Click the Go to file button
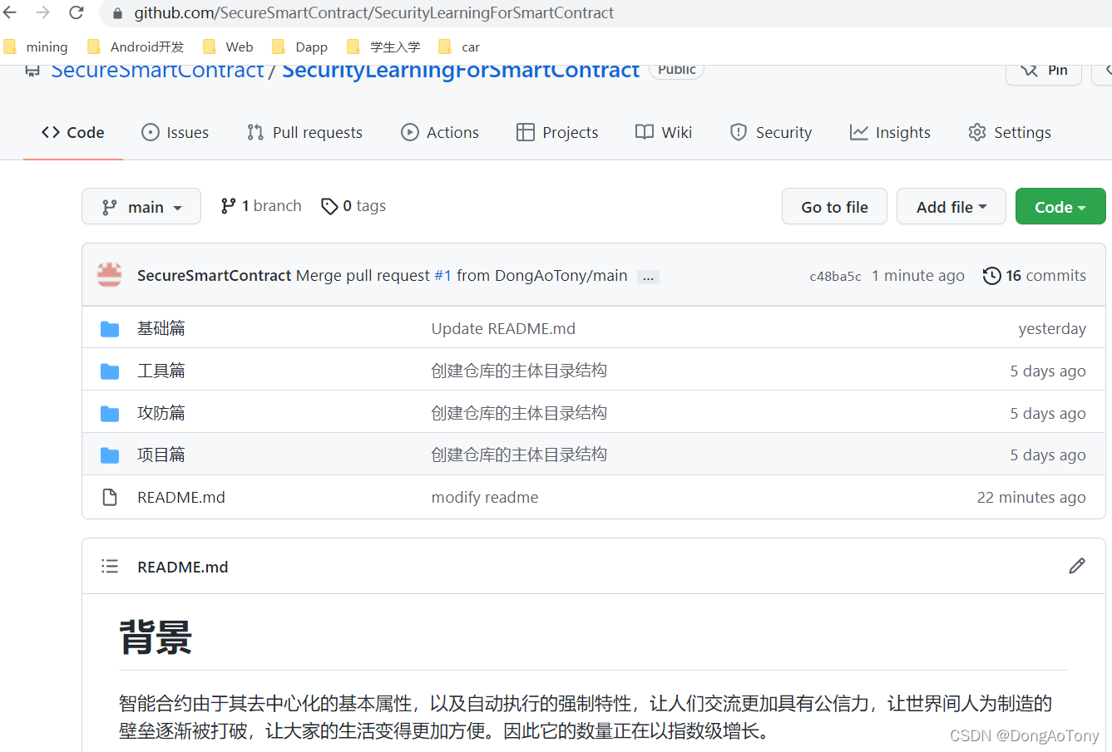Viewport: 1112px width, 752px height. click(x=834, y=206)
